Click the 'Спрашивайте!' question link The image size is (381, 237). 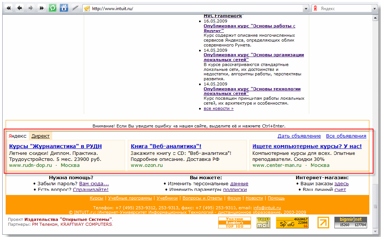point(91,189)
